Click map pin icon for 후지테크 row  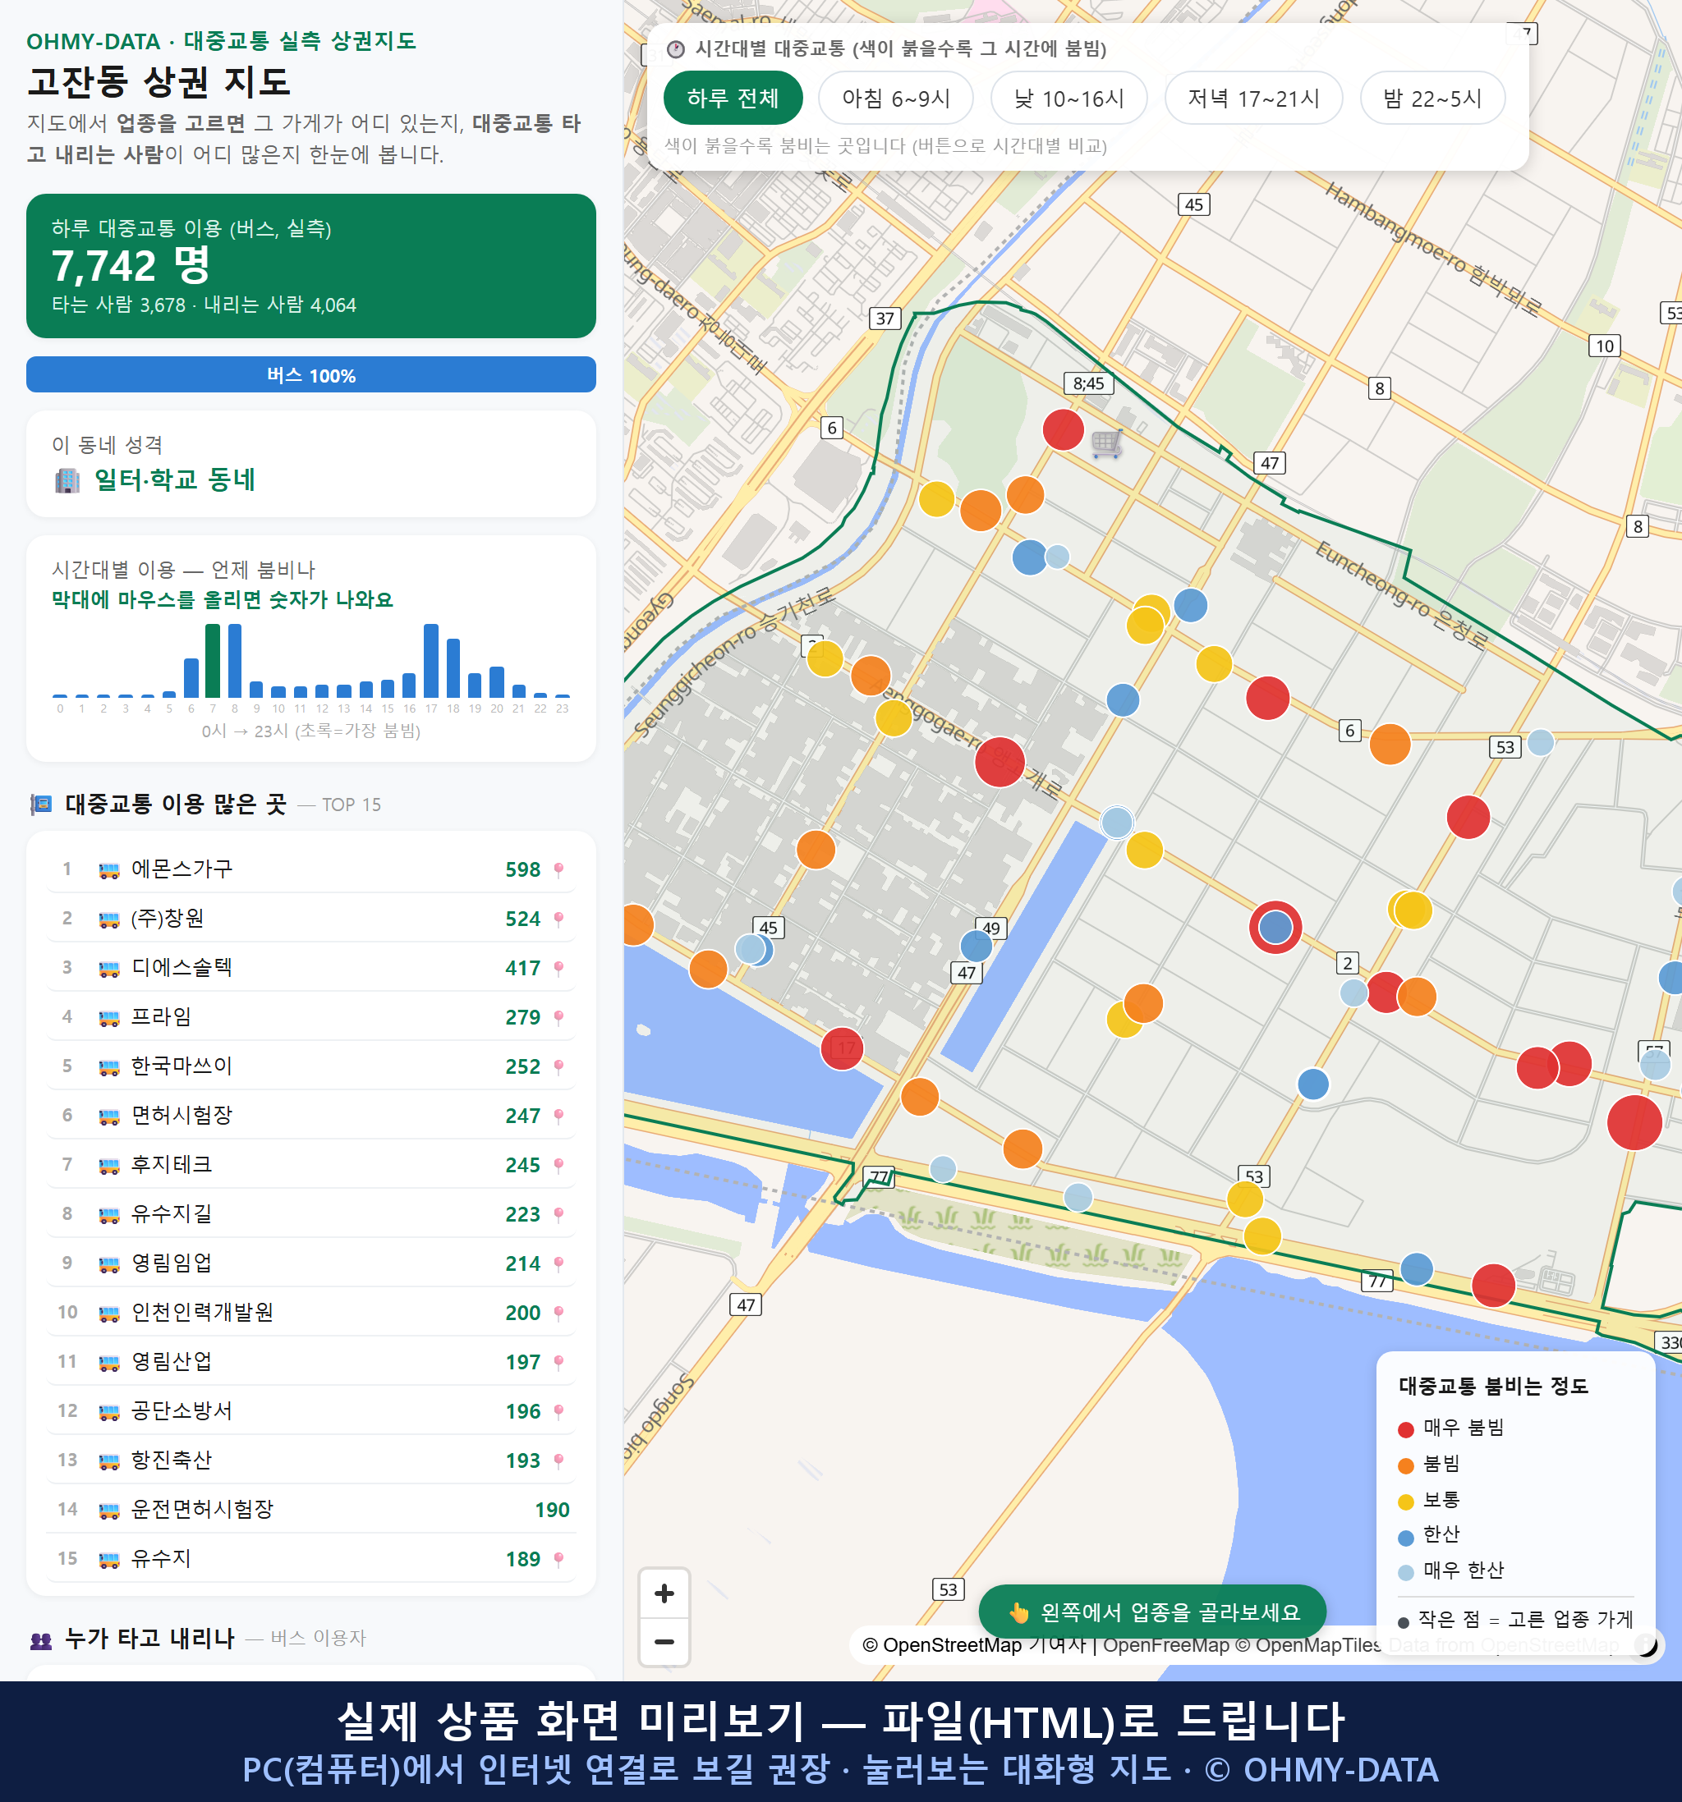(558, 1166)
